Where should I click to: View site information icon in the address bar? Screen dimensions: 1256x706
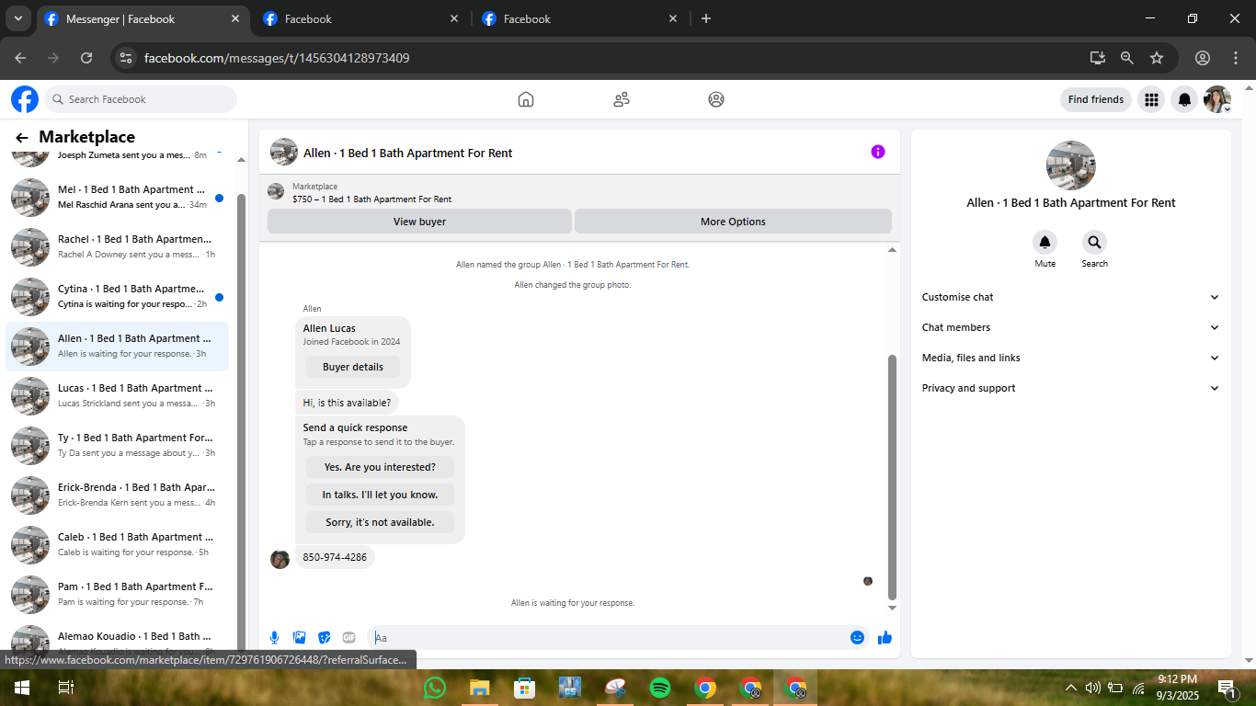coord(127,58)
